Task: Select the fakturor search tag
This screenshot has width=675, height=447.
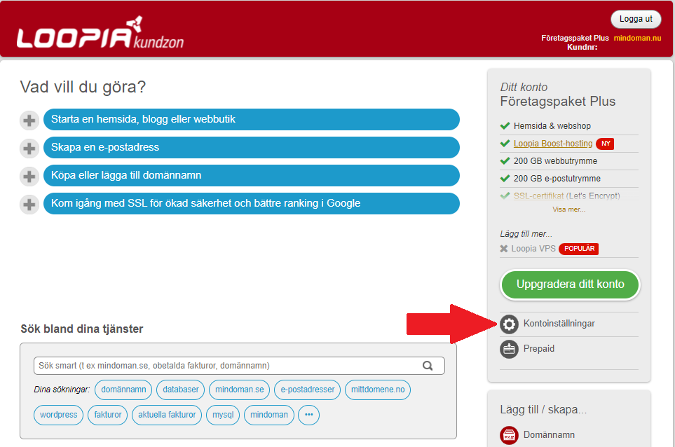Action: [108, 415]
